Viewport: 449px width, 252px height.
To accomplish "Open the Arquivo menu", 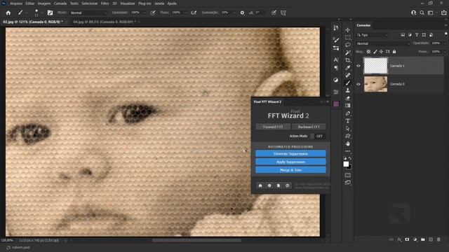I will click(16, 3).
